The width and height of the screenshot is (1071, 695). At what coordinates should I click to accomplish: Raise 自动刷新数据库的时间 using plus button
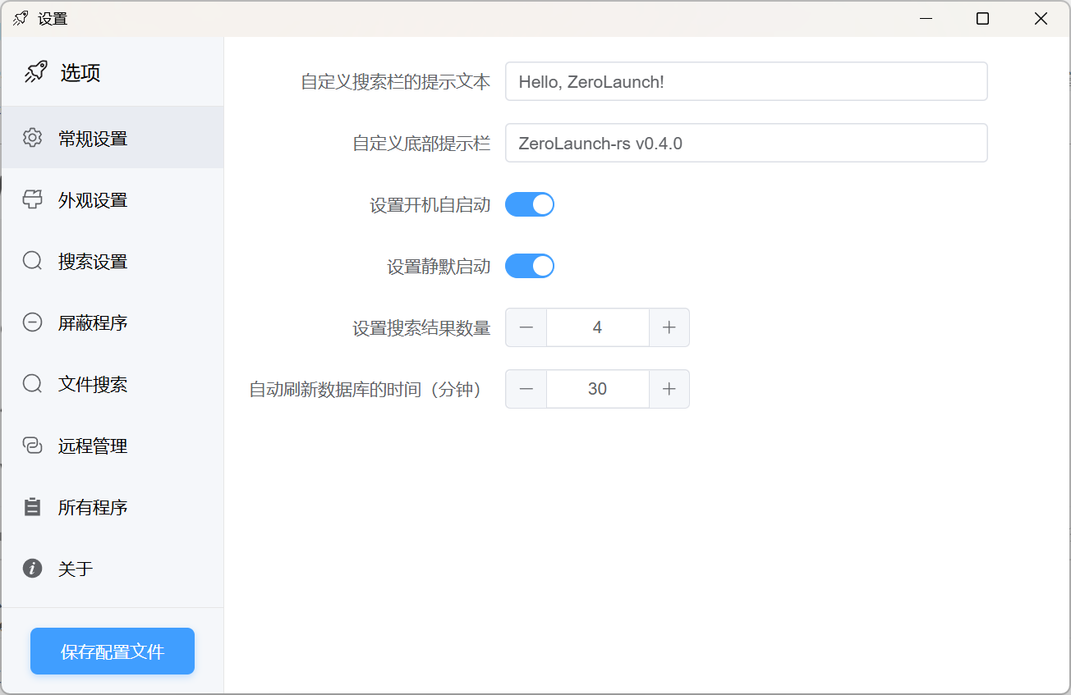pos(669,389)
